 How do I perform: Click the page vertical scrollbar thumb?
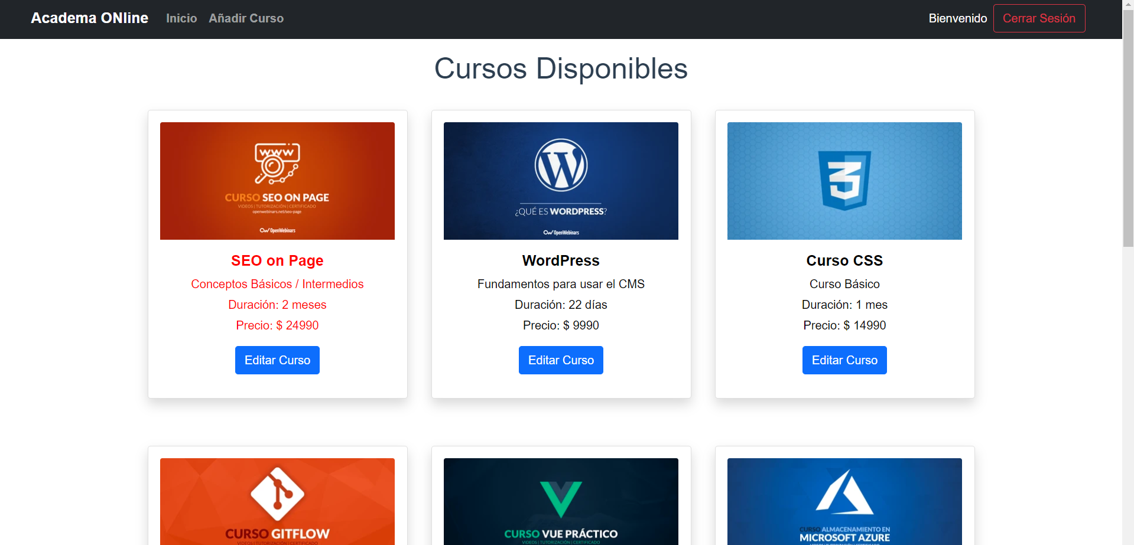point(1128,128)
